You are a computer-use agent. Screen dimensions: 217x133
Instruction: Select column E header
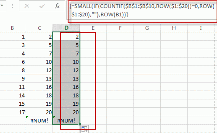(x=93, y=28)
